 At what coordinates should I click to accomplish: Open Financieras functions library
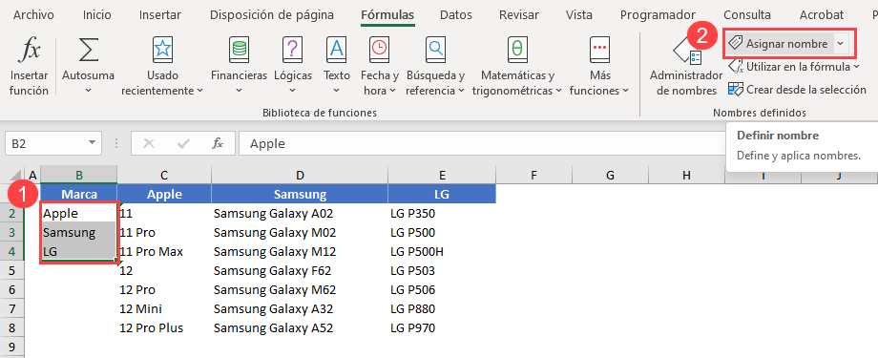[240, 67]
